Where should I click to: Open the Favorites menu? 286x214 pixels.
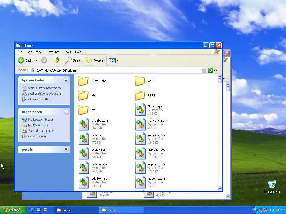(53, 52)
